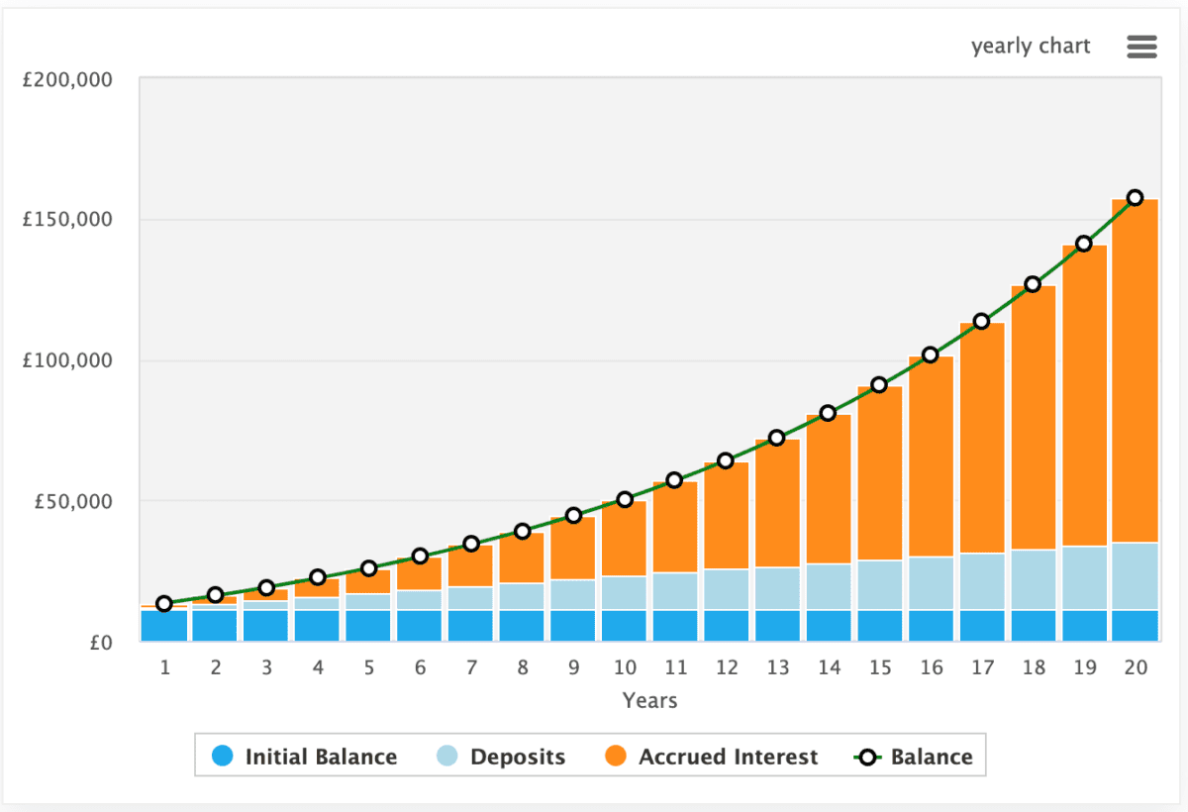Select the year 20 balance data point
Viewport: 1188px width, 812px height.
click(1136, 198)
